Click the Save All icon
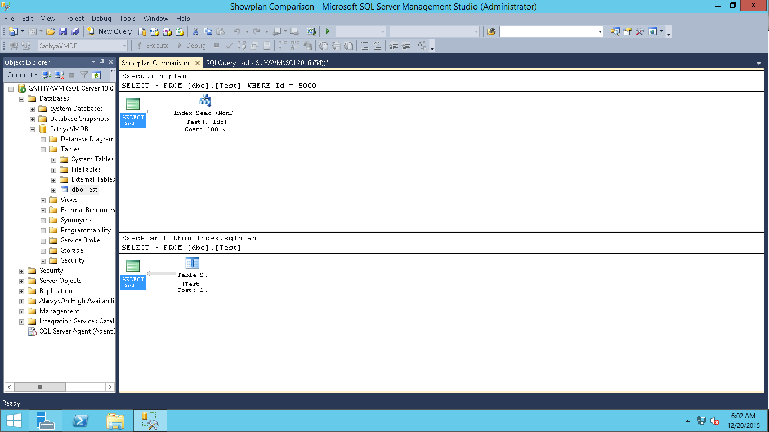This screenshot has width=769, height=432. (75, 31)
